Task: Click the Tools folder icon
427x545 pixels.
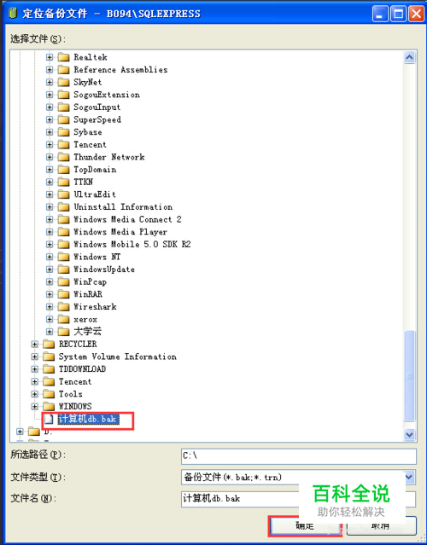Action: pos(49,394)
